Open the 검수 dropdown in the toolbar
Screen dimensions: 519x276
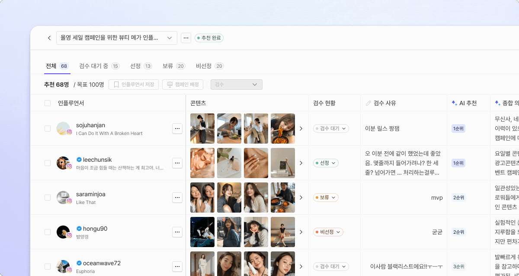click(x=237, y=85)
